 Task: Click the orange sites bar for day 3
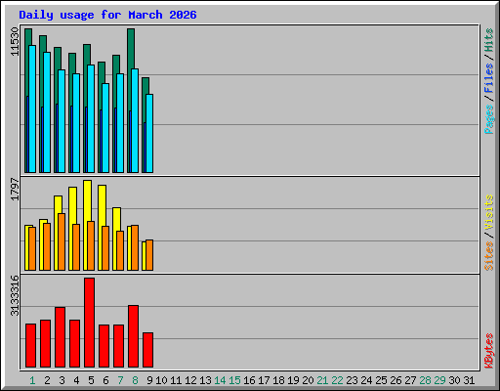pyautogui.click(x=62, y=241)
